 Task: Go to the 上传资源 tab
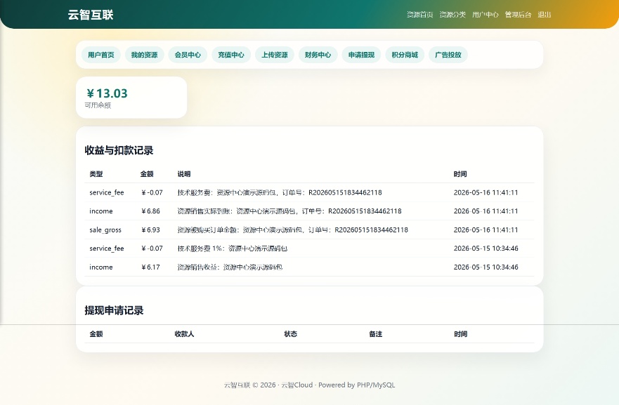click(x=275, y=55)
